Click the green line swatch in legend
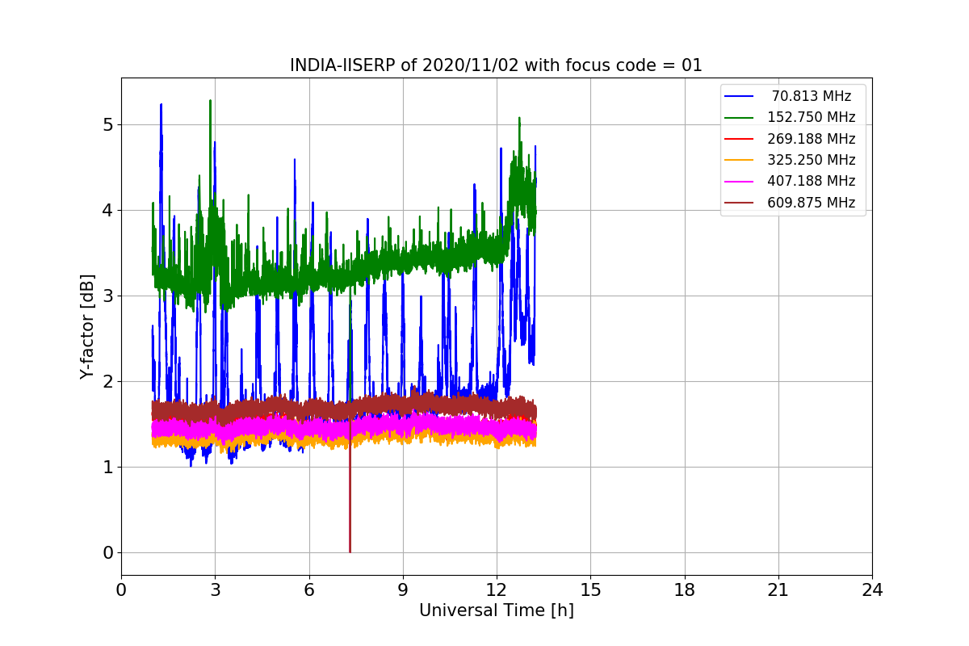Screen dimensions: 969x646 click(x=739, y=117)
